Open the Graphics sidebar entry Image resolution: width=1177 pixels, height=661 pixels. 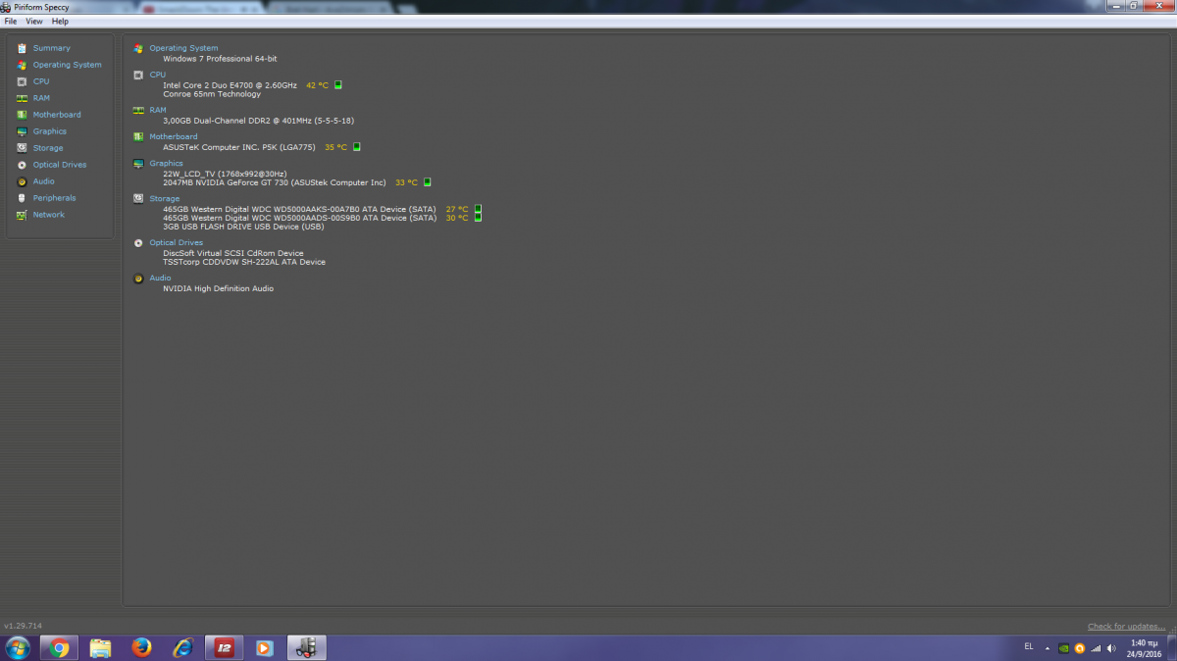[x=50, y=131]
